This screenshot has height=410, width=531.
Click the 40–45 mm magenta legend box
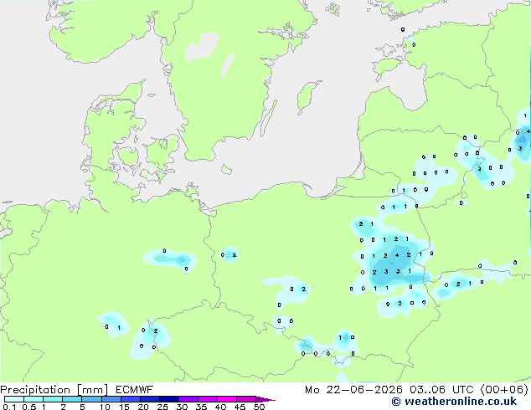(227, 399)
